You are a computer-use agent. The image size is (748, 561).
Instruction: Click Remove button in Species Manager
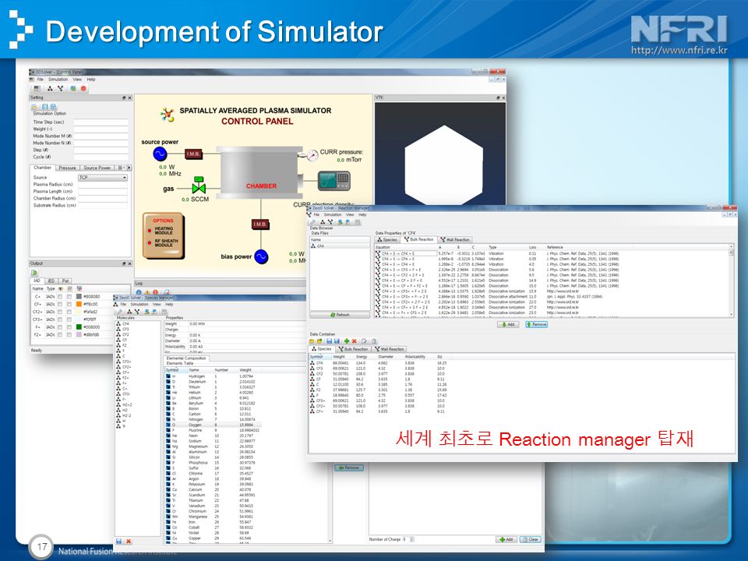click(349, 468)
